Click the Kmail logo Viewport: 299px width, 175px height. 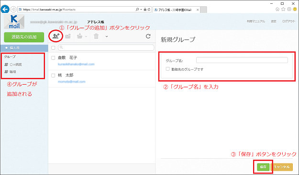[x=14, y=22]
